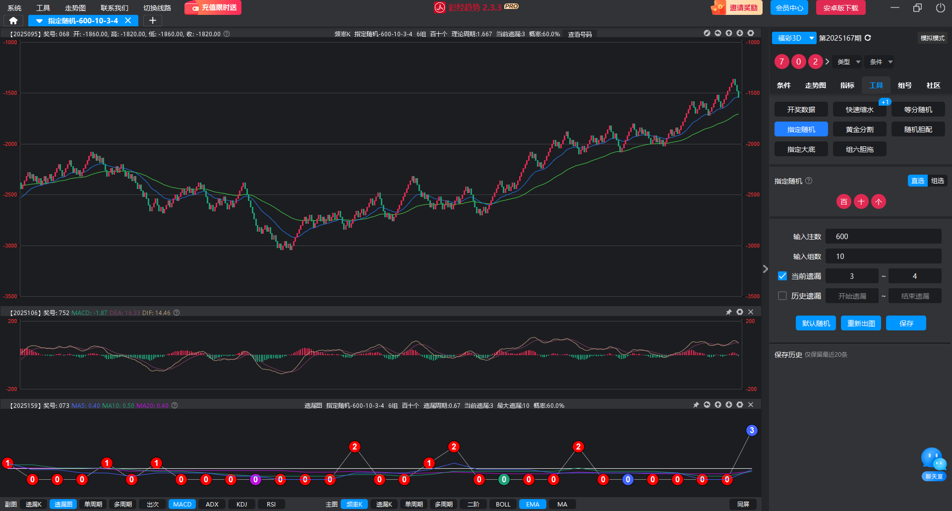Open the 系统 menu

[14, 7]
